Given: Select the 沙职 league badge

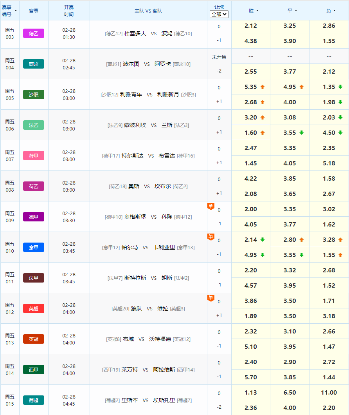Looking at the screenshot, I should coord(34,94).
